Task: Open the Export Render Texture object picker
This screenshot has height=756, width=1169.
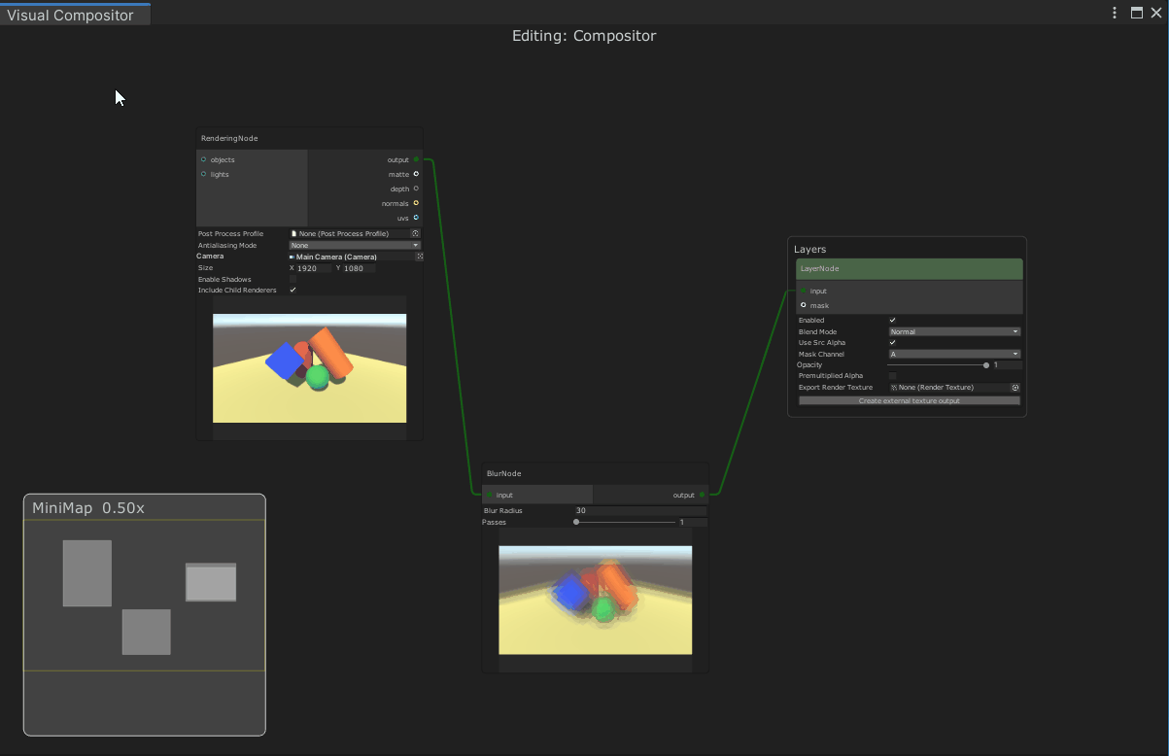Action: pos(1015,388)
